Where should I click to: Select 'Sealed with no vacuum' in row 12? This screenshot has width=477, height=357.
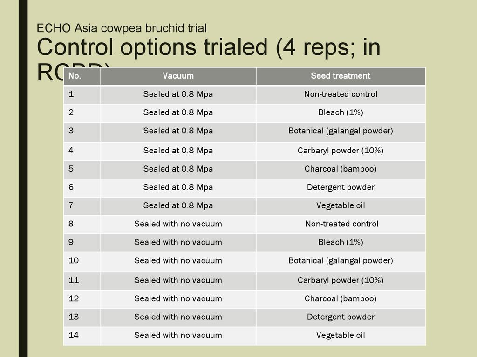tap(178, 299)
